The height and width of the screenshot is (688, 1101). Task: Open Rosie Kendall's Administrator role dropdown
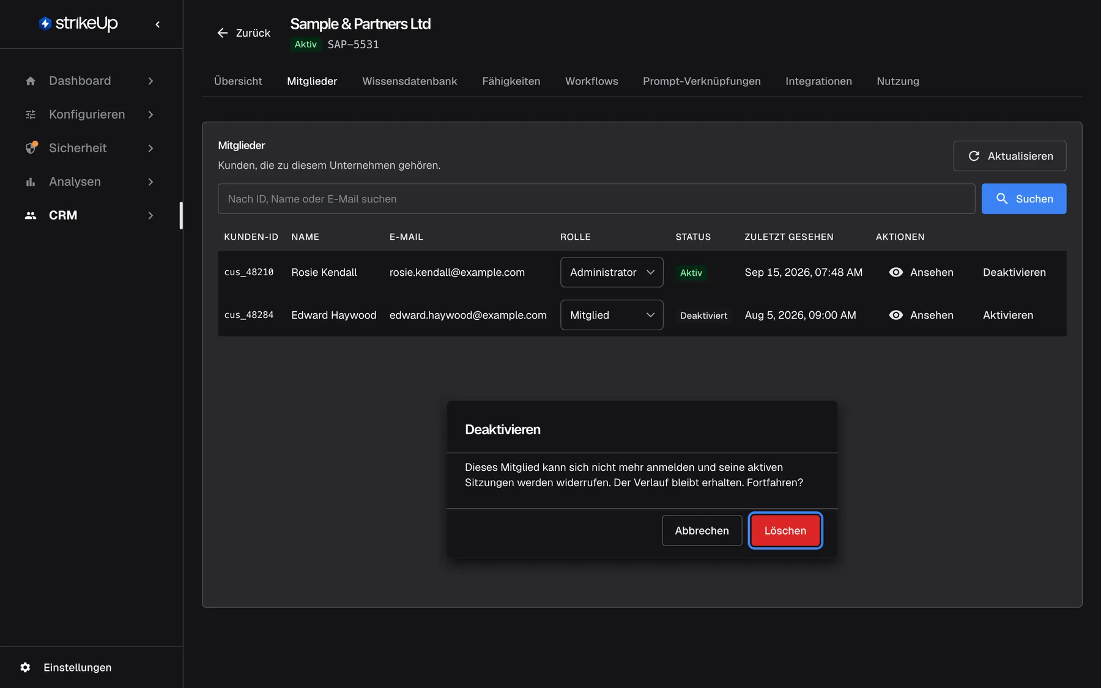[612, 272]
